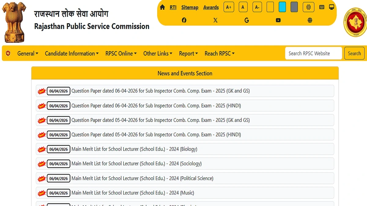The image size is (367, 206).
Task: Click the Search button
Action: tap(354, 53)
